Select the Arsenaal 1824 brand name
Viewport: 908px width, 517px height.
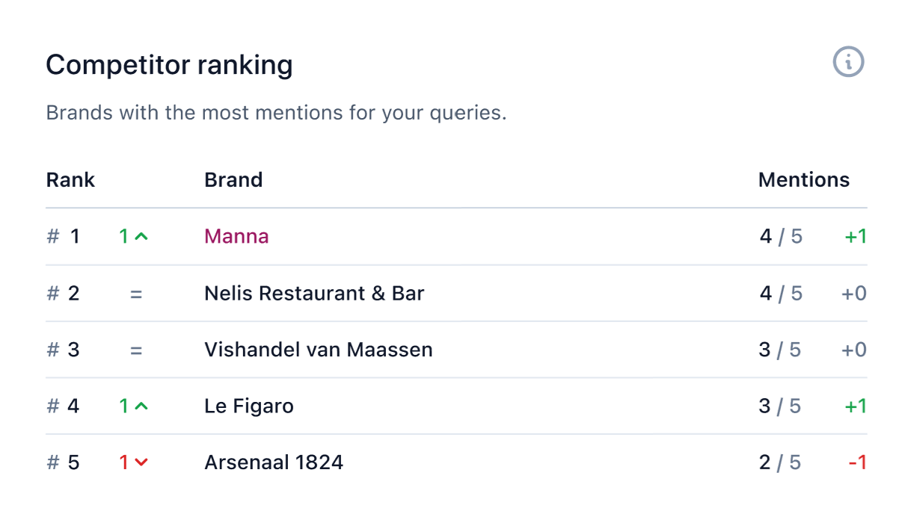tap(274, 463)
